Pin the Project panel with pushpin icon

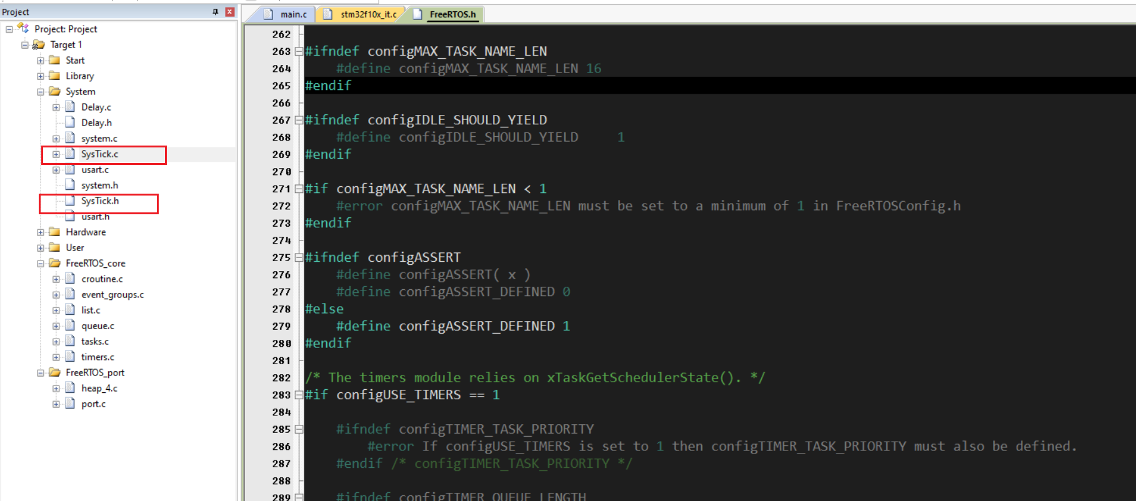(215, 12)
